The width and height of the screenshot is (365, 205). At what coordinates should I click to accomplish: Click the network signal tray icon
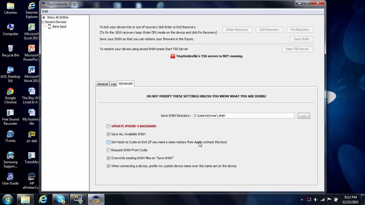click(x=323, y=200)
